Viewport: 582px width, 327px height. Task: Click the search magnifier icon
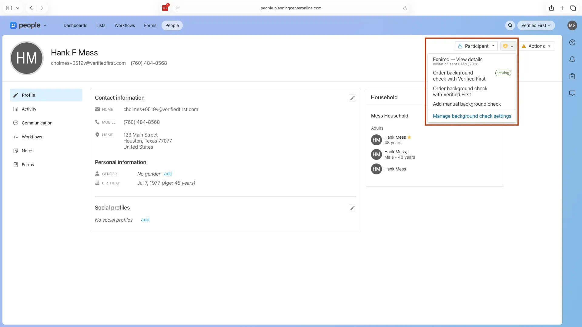click(x=510, y=25)
